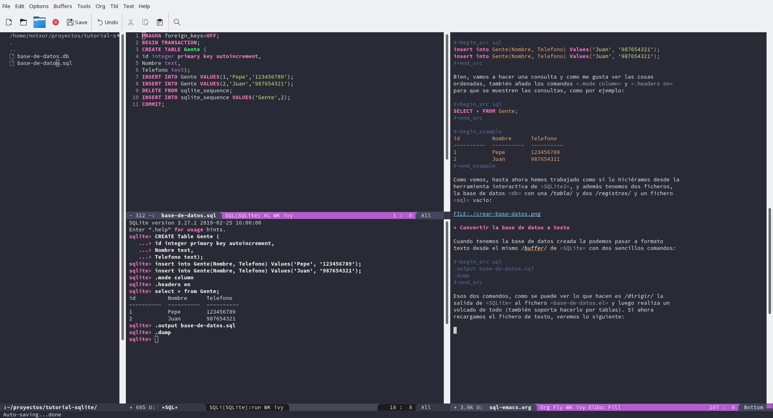Create a new file with toolbar icon
This screenshot has width=773, height=418.
pyautogui.click(x=9, y=22)
